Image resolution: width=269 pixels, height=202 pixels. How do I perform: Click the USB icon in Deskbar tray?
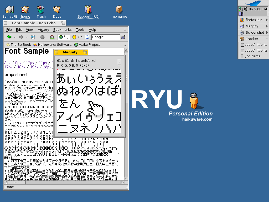click(251, 9)
